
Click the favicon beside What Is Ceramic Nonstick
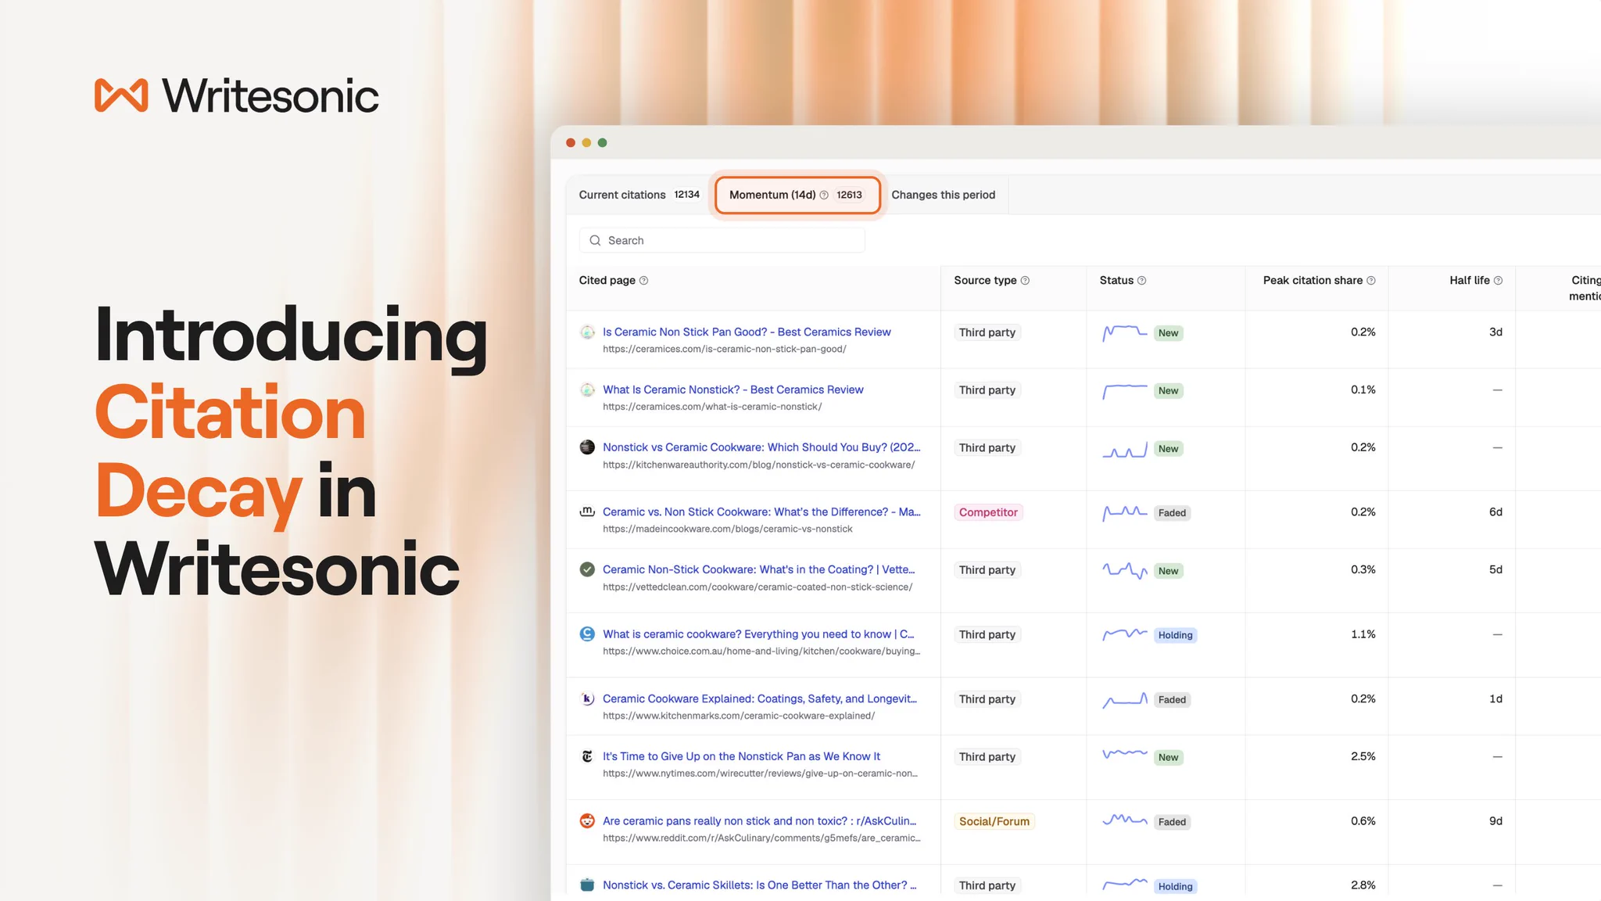click(587, 390)
